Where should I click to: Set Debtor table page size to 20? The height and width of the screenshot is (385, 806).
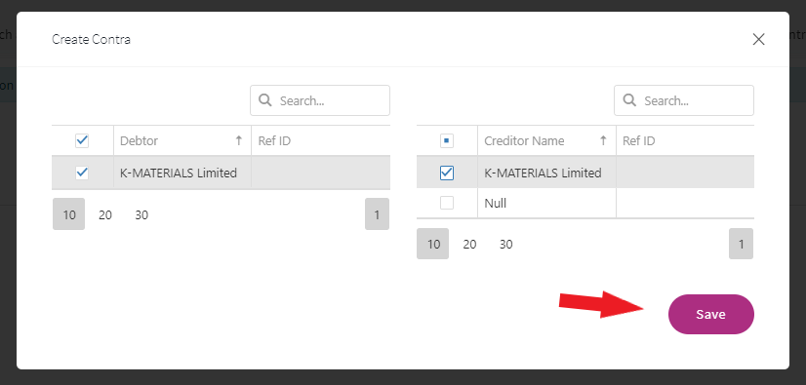coord(105,214)
